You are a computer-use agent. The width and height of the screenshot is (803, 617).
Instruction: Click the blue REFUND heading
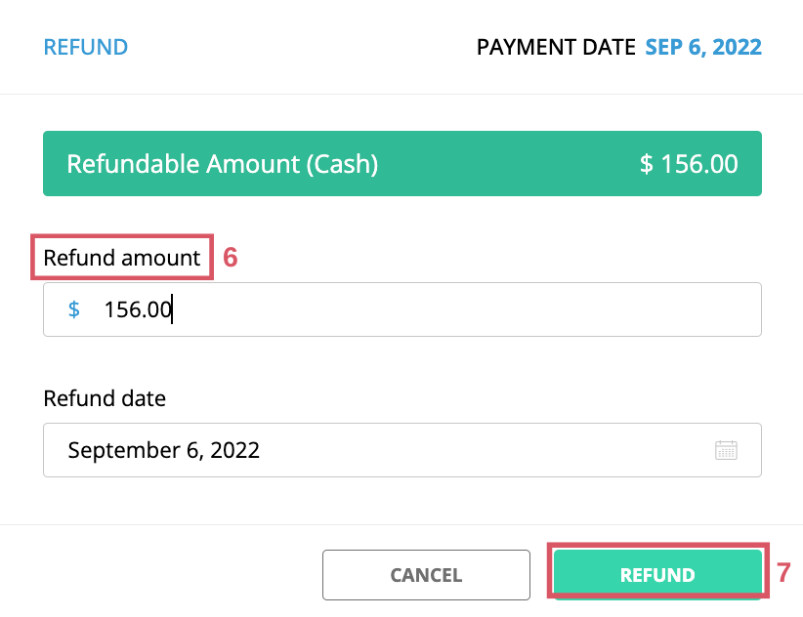tap(86, 47)
